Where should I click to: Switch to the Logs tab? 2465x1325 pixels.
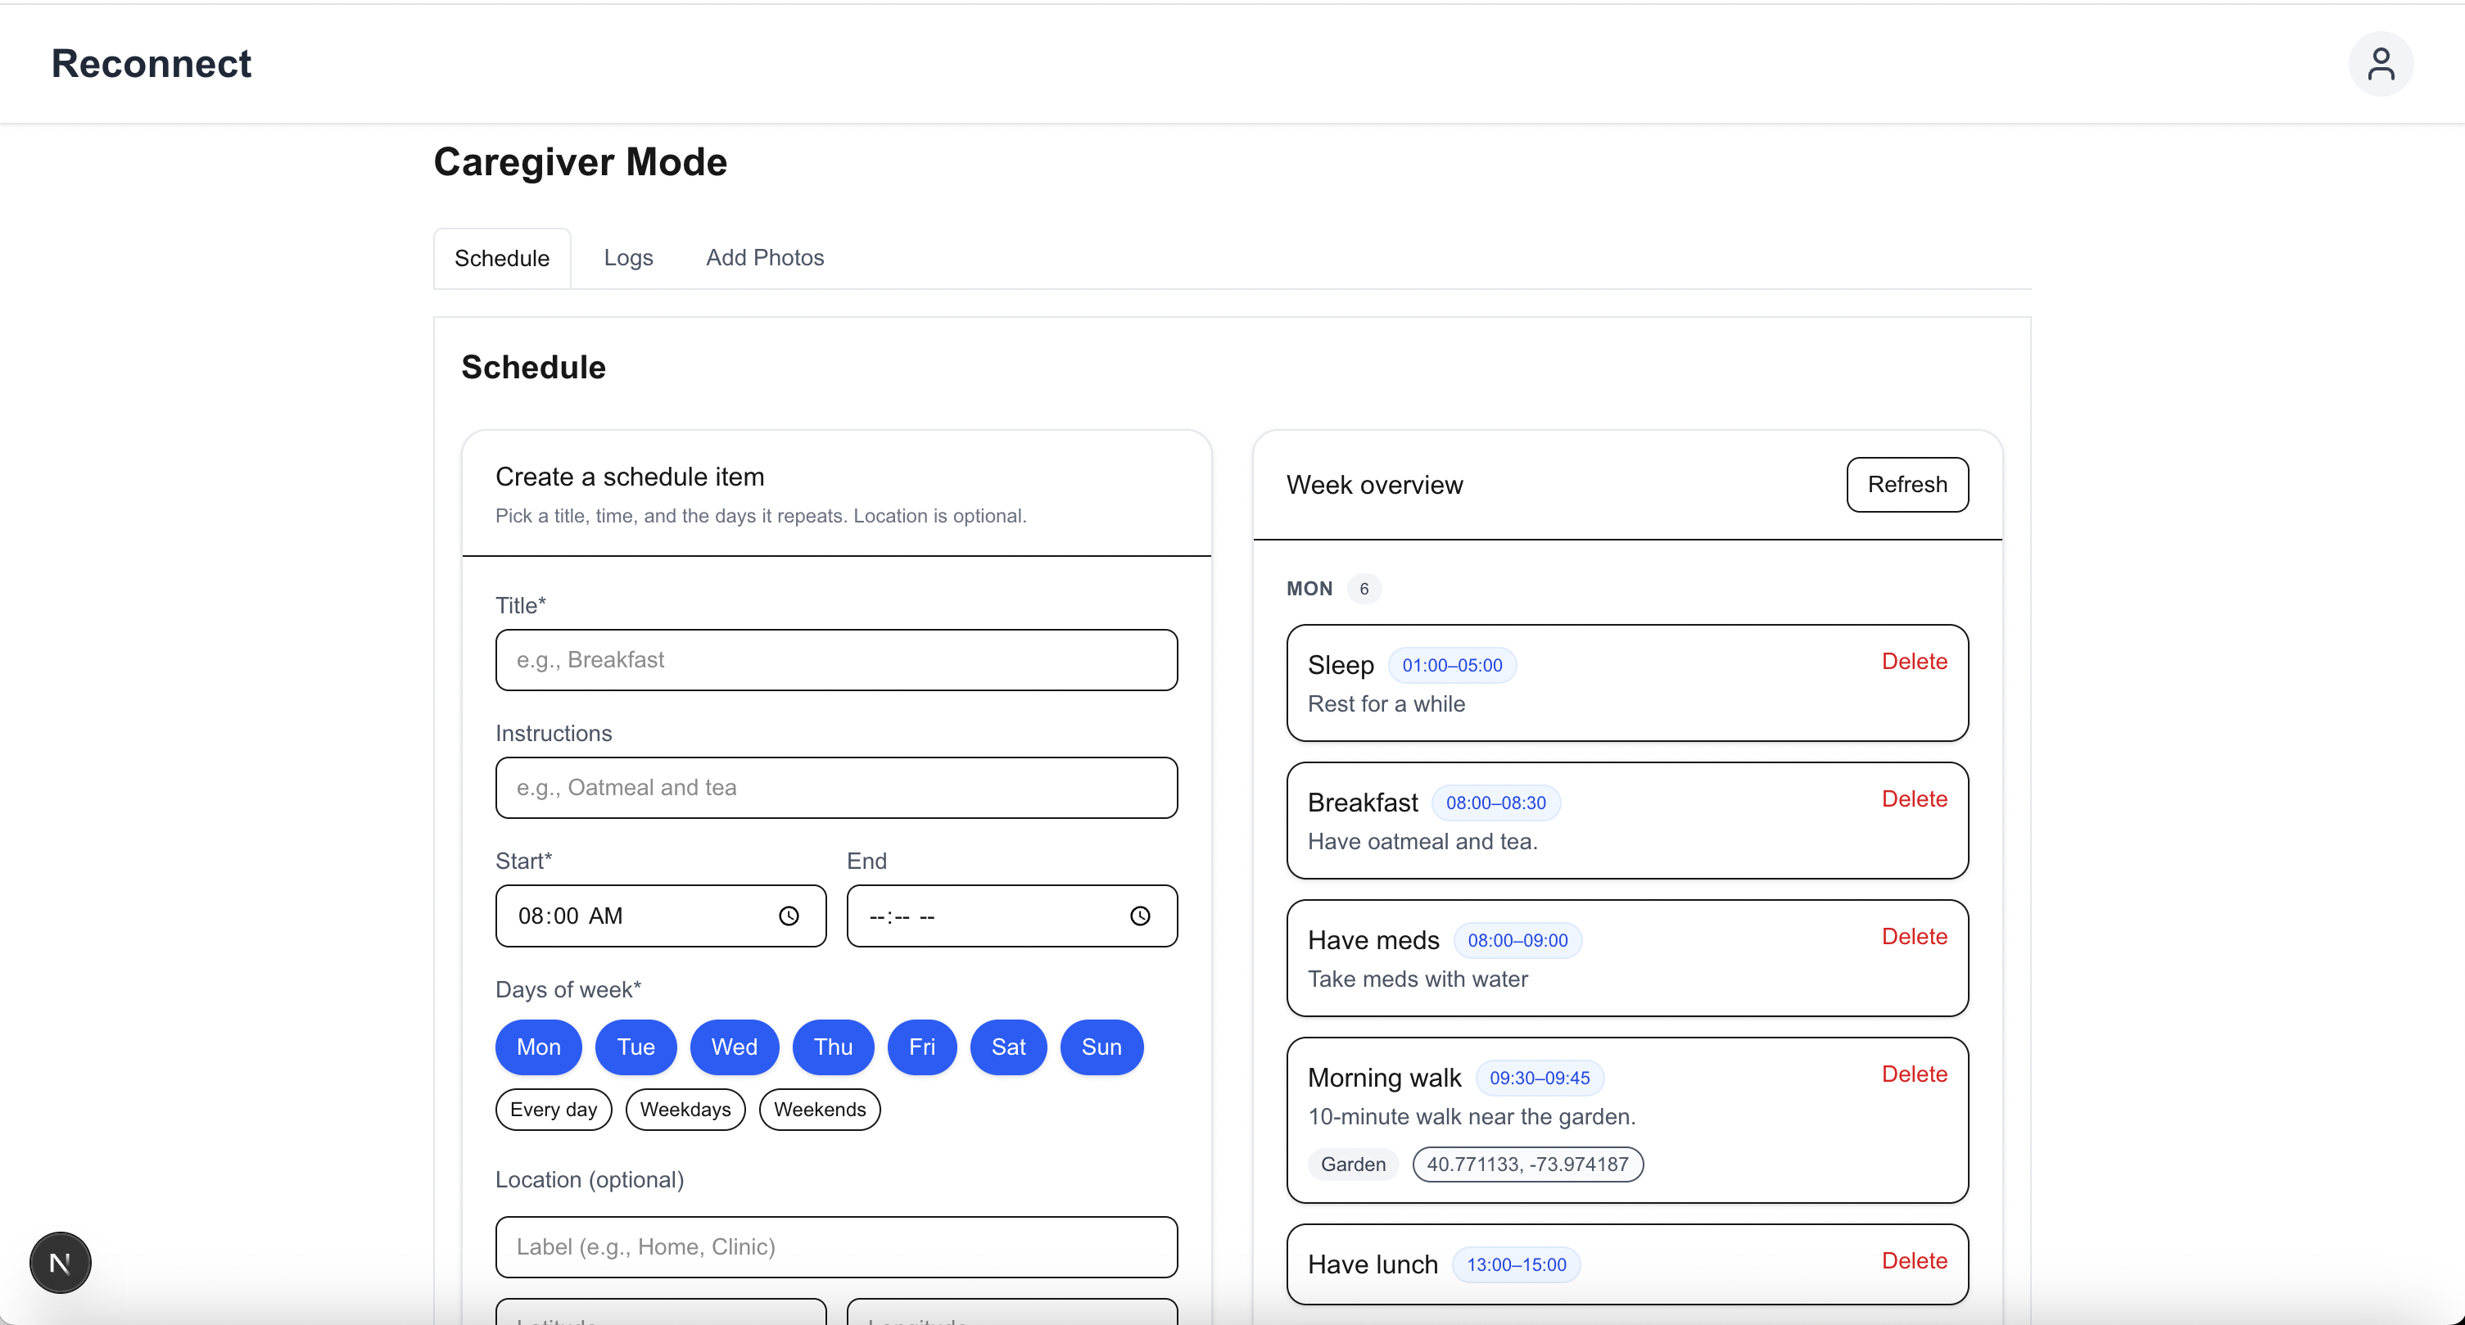coord(628,257)
